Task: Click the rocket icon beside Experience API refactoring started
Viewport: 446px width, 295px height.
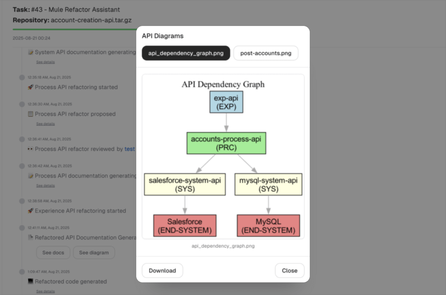Action: coord(31,211)
